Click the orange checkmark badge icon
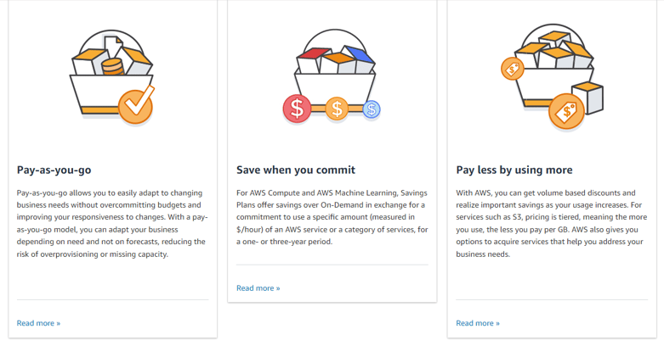The width and height of the screenshot is (664, 346). (135, 106)
